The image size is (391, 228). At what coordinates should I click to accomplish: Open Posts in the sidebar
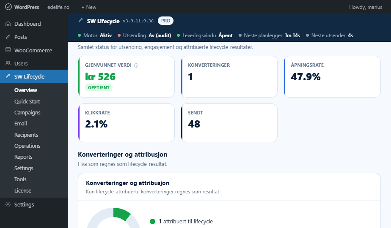pos(34,37)
